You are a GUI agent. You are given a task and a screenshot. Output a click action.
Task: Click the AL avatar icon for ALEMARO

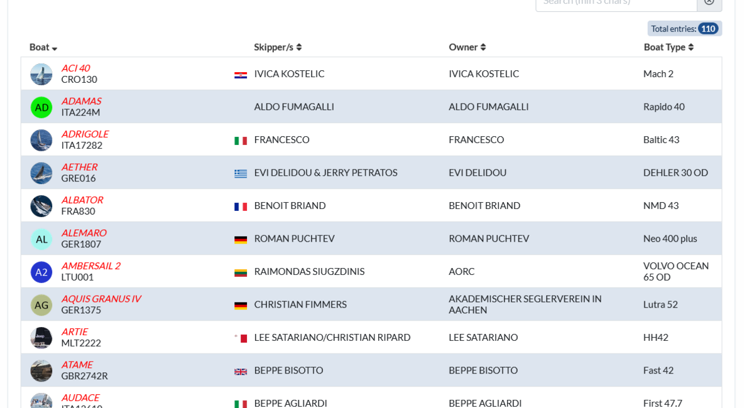click(41, 239)
